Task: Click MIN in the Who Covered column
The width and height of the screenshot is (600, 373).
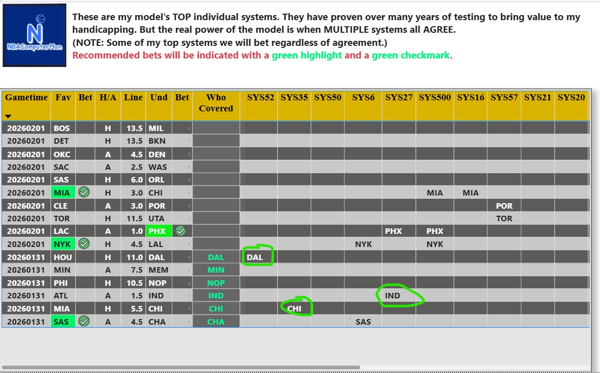Action: click(216, 270)
